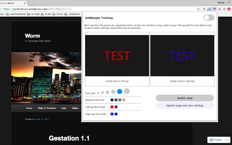Open the three-dots menu beside Follow
232x145 pixels.
pyautogui.click(x=227, y=140)
